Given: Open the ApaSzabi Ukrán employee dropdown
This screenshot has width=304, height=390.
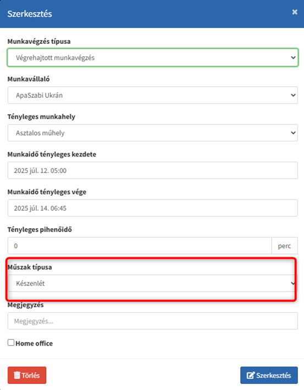Looking at the screenshot, I should point(153,95).
